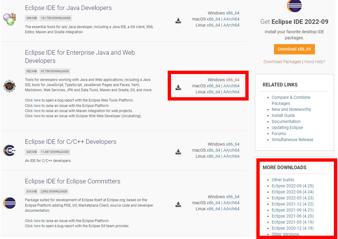338x239 pixels.
Task: Open the Install Guide link
Action: (283, 116)
